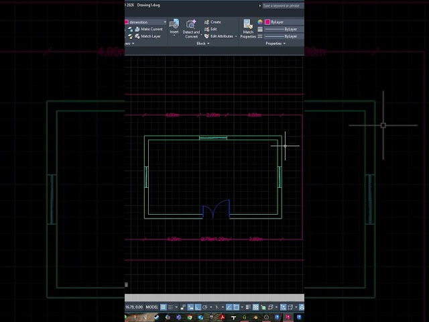Expand the Layers panel flyout
The width and height of the screenshot is (429, 322).
point(130,44)
